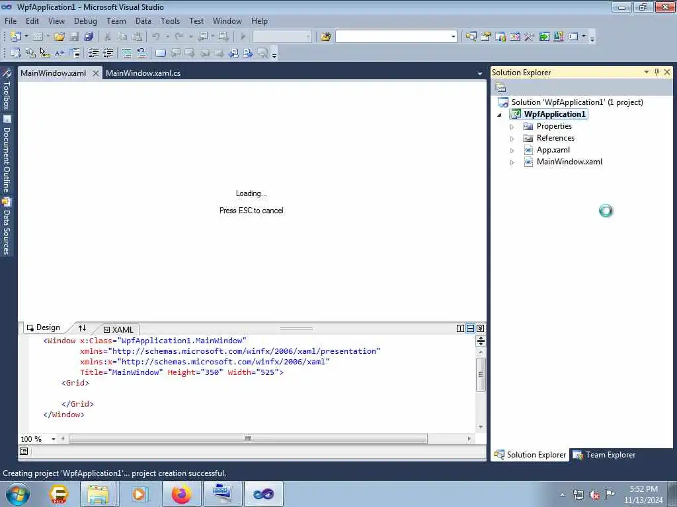Viewport: 677px width, 507px height.
Task: Open the Document Outline side panel
Action: tap(7, 154)
